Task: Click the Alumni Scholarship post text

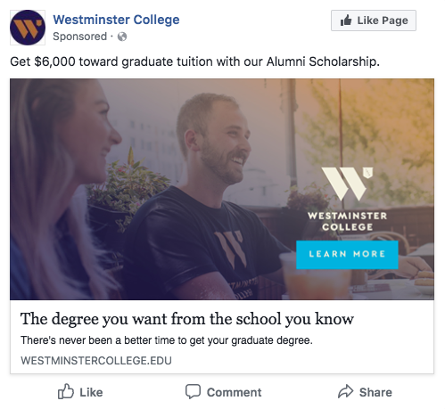Action: pyautogui.click(x=194, y=61)
